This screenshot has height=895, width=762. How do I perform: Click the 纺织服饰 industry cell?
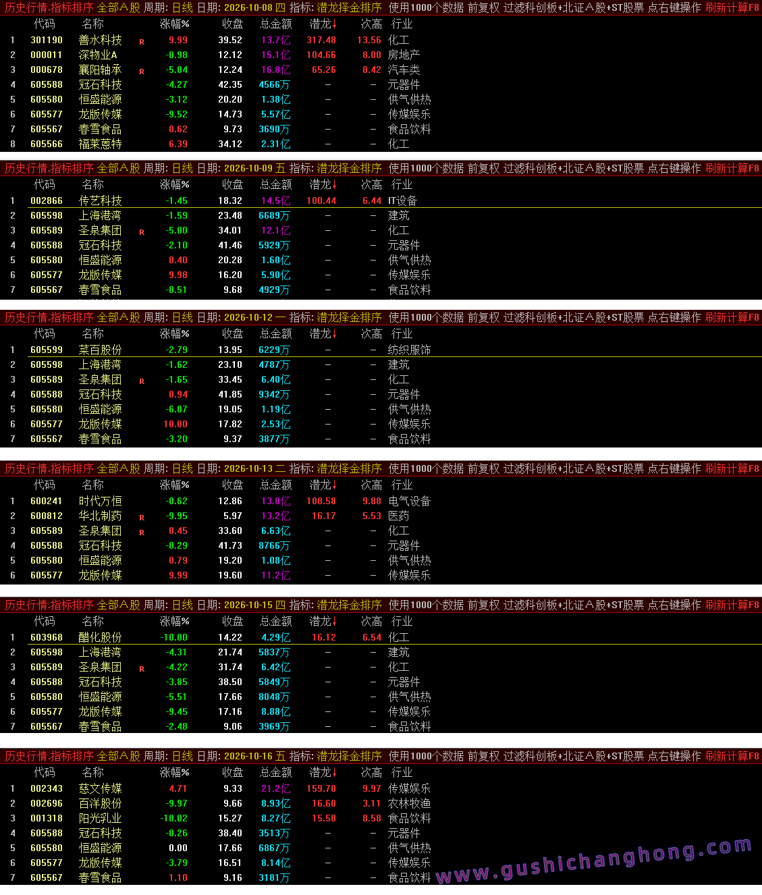(409, 350)
